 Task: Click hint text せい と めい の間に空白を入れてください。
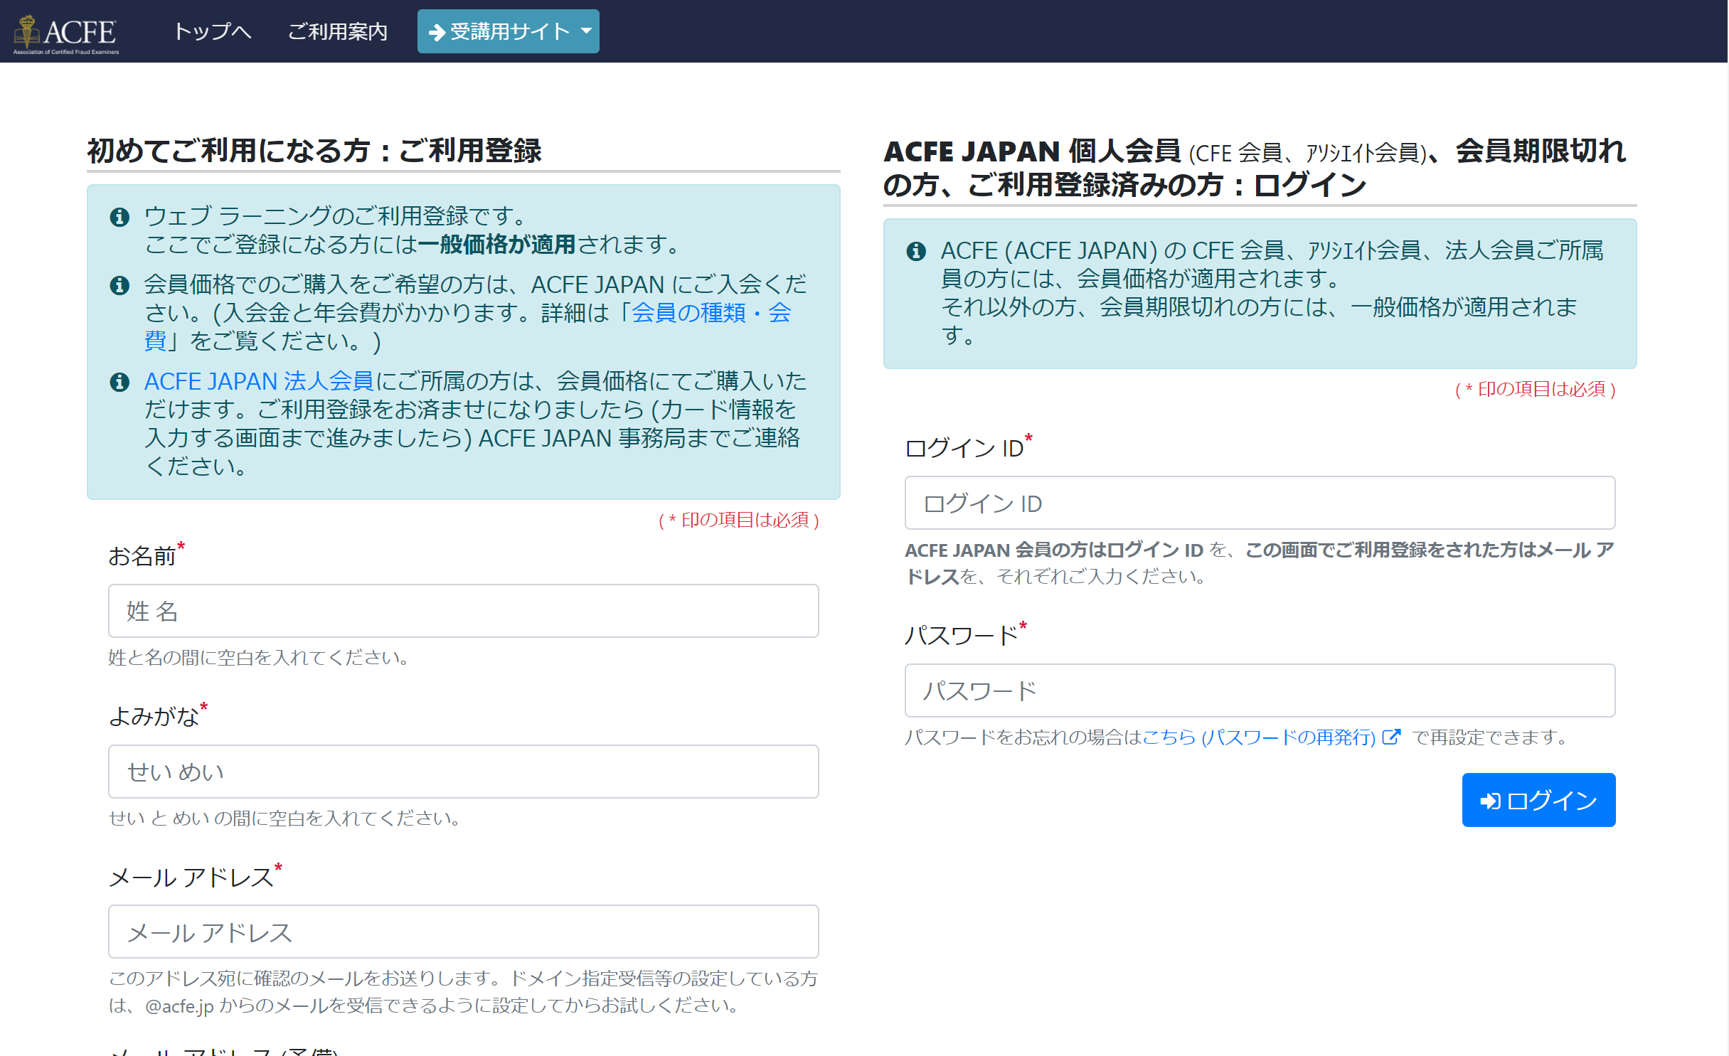click(x=286, y=818)
